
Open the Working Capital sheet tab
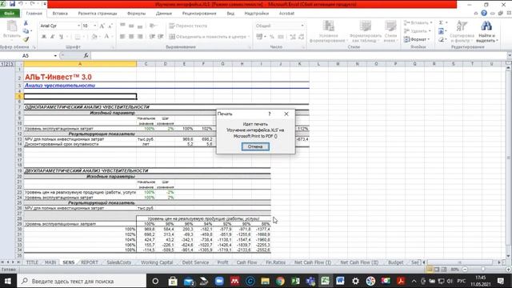[157, 262]
